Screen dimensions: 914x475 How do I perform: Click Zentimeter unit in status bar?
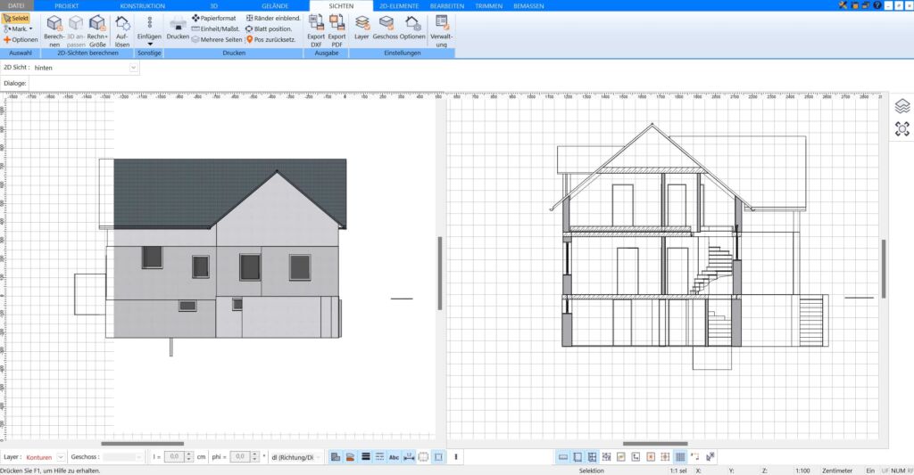pos(837,471)
